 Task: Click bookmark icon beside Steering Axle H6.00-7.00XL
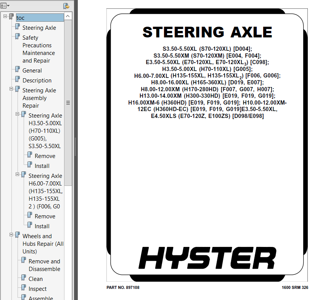24,175
